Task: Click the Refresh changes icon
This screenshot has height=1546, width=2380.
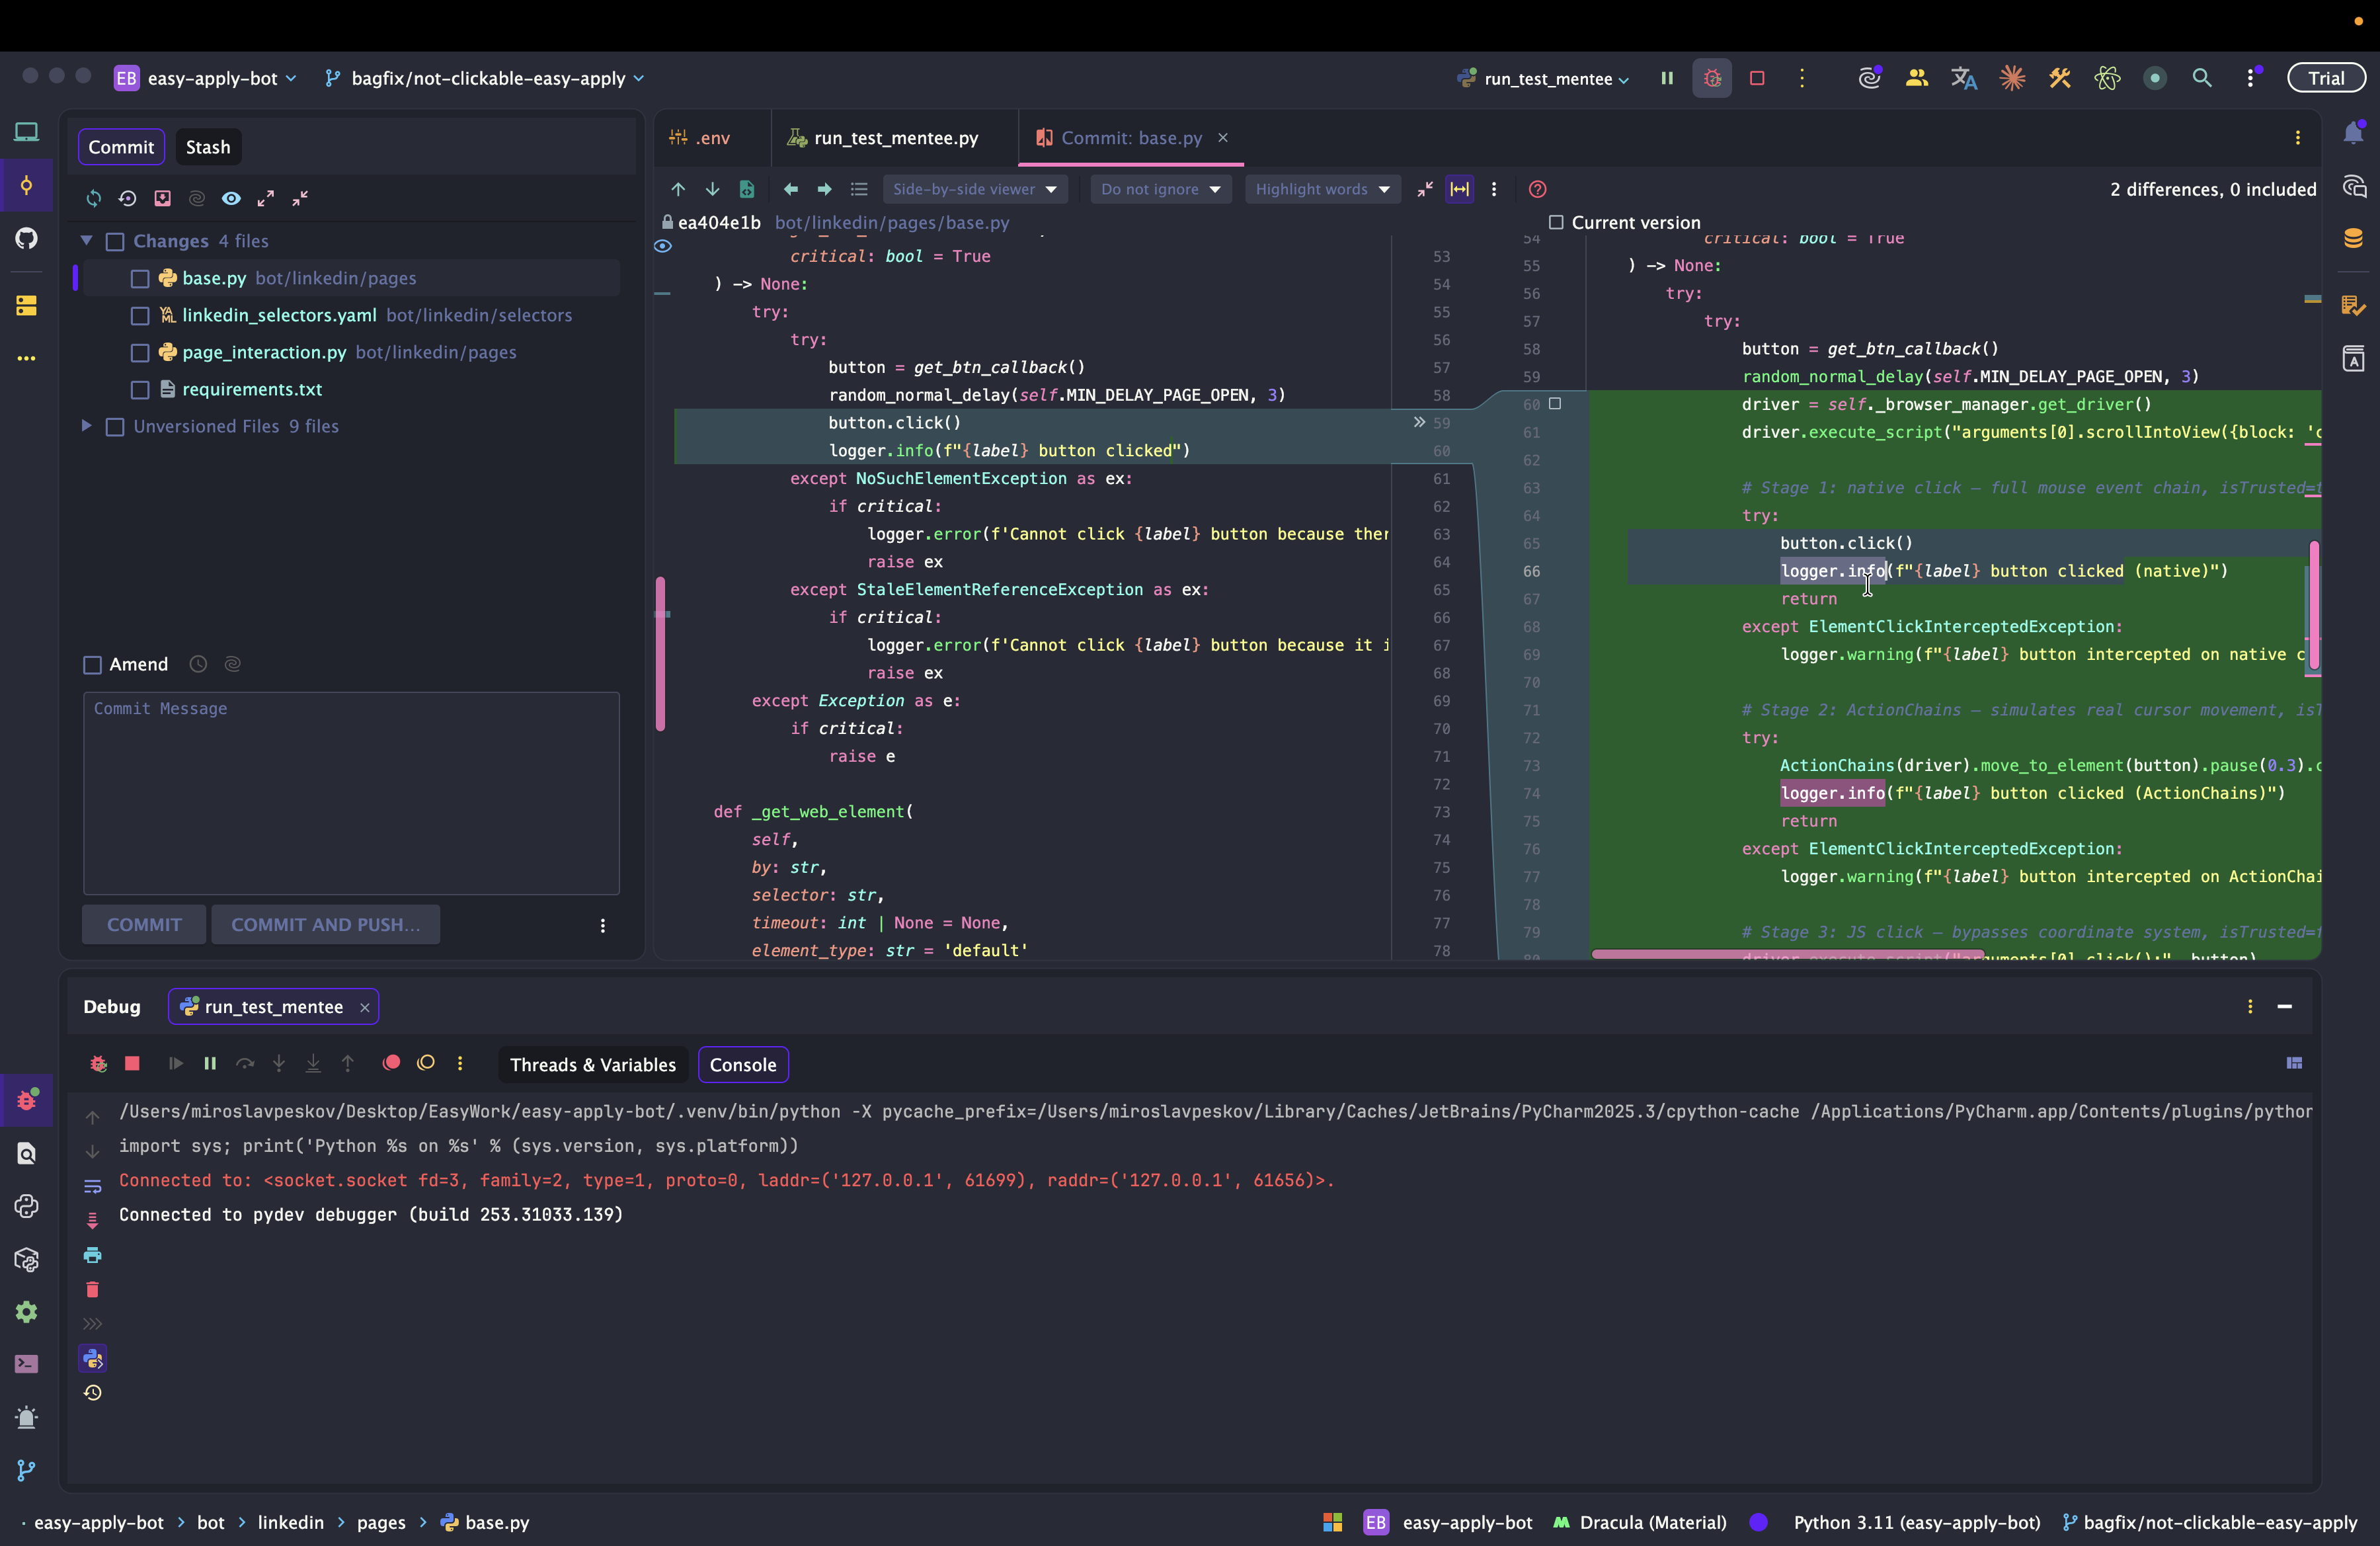Action: (x=93, y=198)
